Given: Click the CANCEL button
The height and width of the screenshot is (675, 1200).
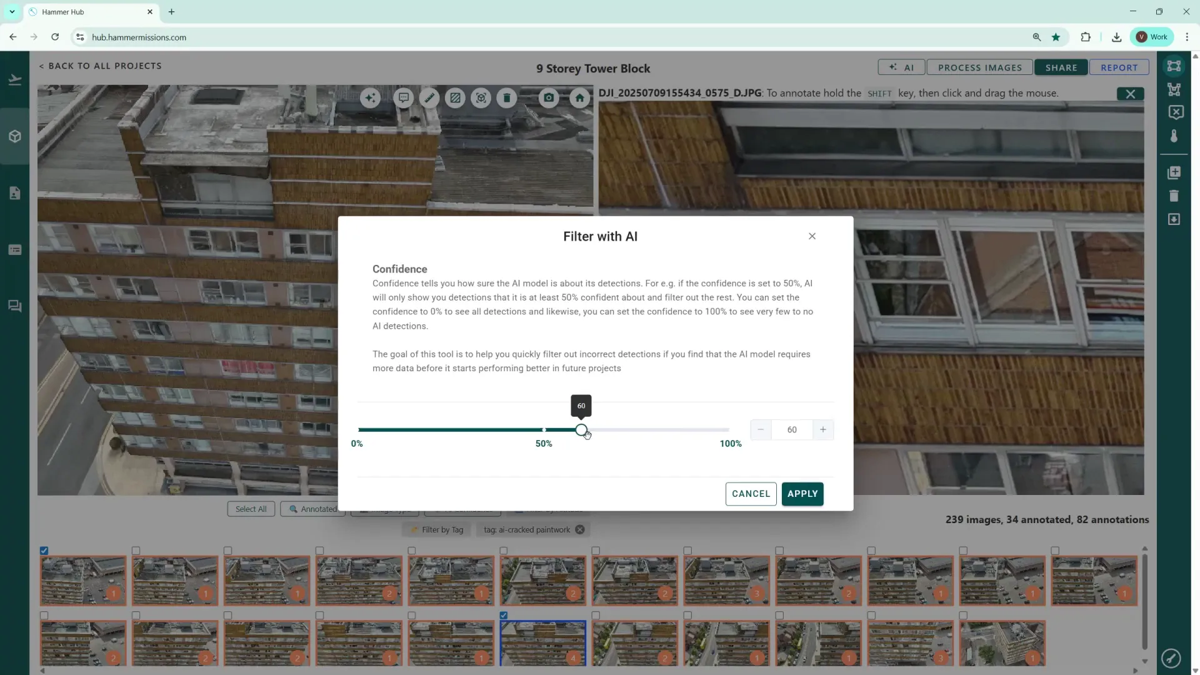Looking at the screenshot, I should [751, 494].
